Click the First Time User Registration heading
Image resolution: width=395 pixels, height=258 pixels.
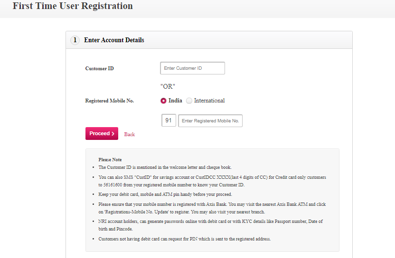(x=73, y=6)
